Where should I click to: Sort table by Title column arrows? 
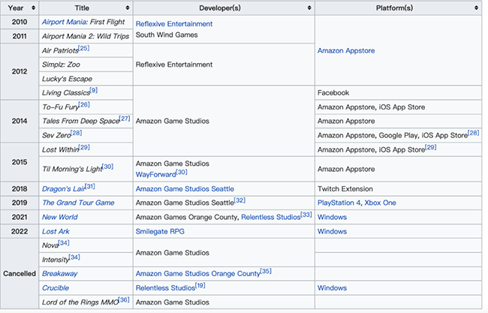[128, 8]
